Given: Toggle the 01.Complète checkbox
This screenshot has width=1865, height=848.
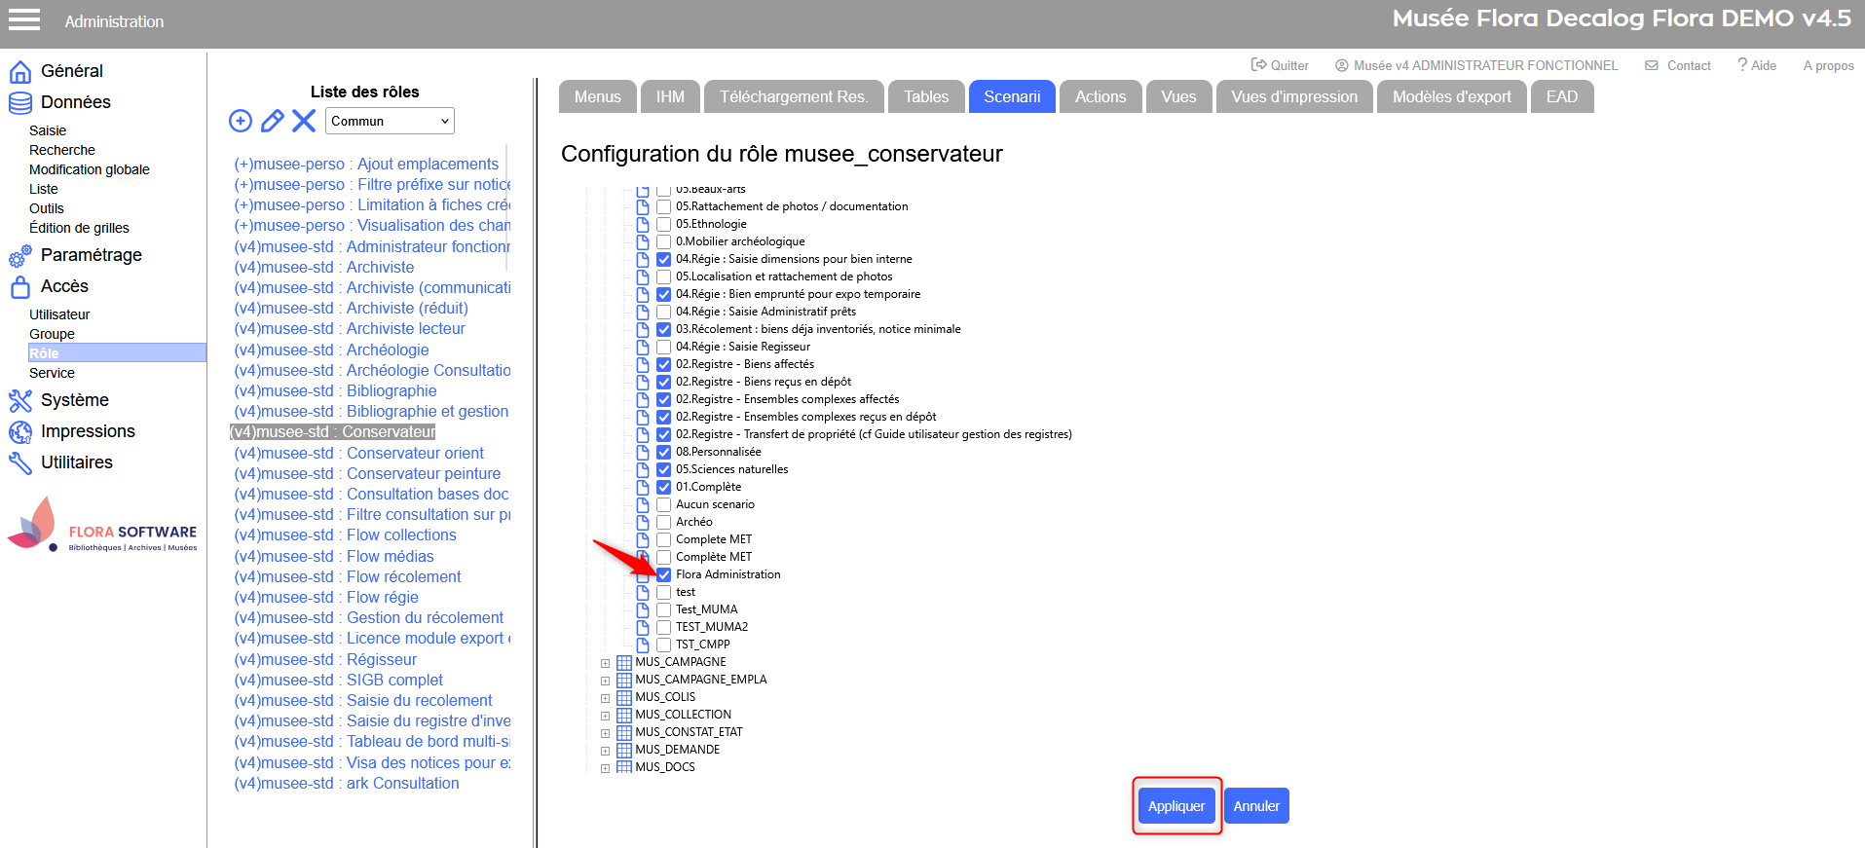Looking at the screenshot, I should [663, 487].
